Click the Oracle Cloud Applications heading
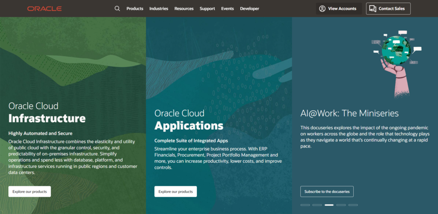438x214 pixels. (189, 120)
